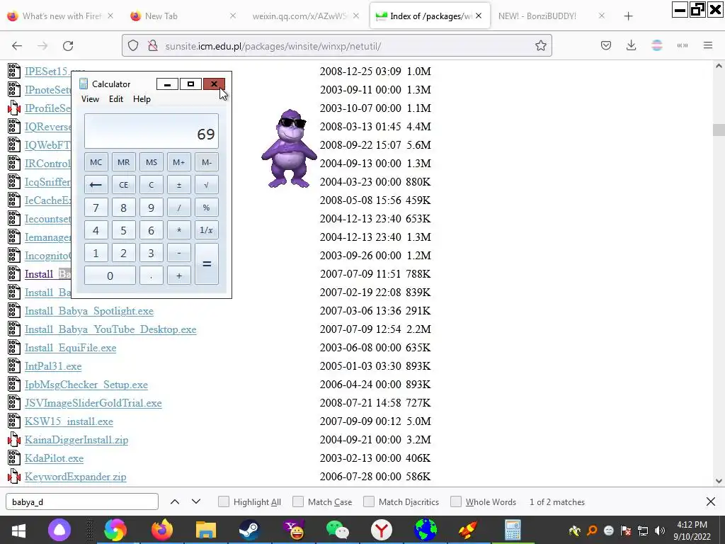Switch to the New Tab tab
This screenshot has height=544, width=725.
(183, 16)
